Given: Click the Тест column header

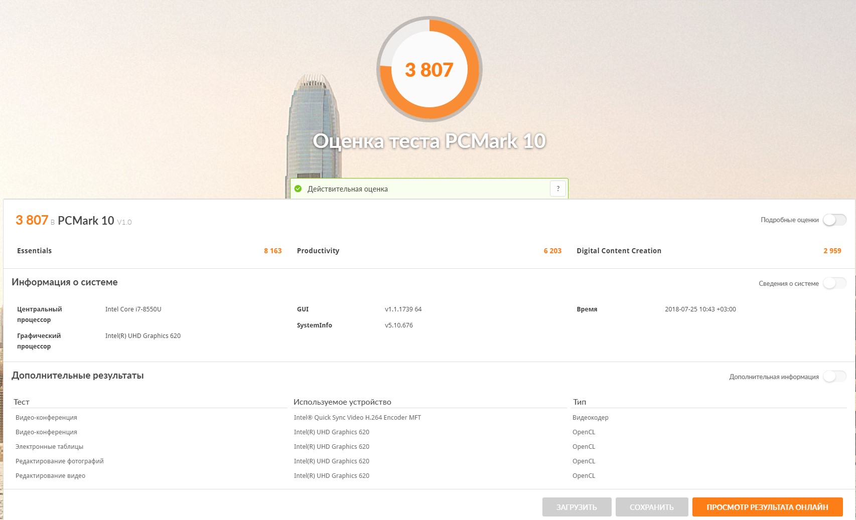Looking at the screenshot, I should [x=21, y=402].
